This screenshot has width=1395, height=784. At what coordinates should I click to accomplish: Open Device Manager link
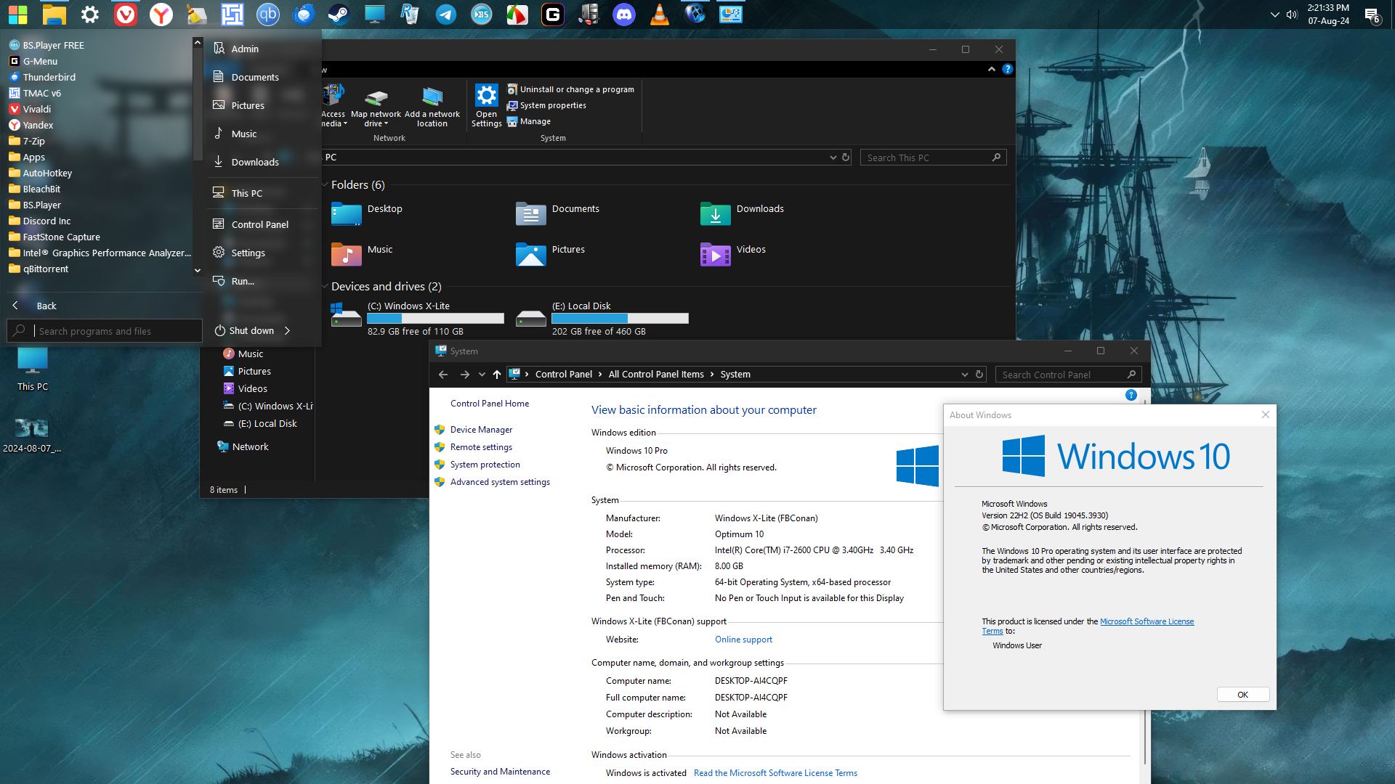(481, 430)
